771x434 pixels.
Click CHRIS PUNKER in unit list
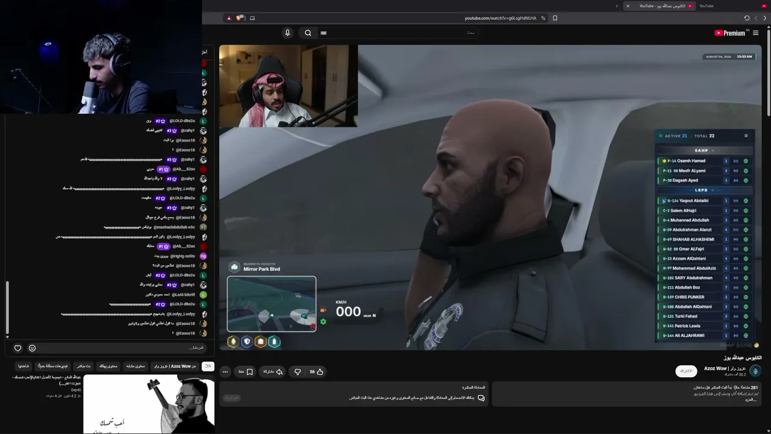coord(689,297)
